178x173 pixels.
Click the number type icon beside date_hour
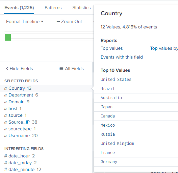(6, 156)
